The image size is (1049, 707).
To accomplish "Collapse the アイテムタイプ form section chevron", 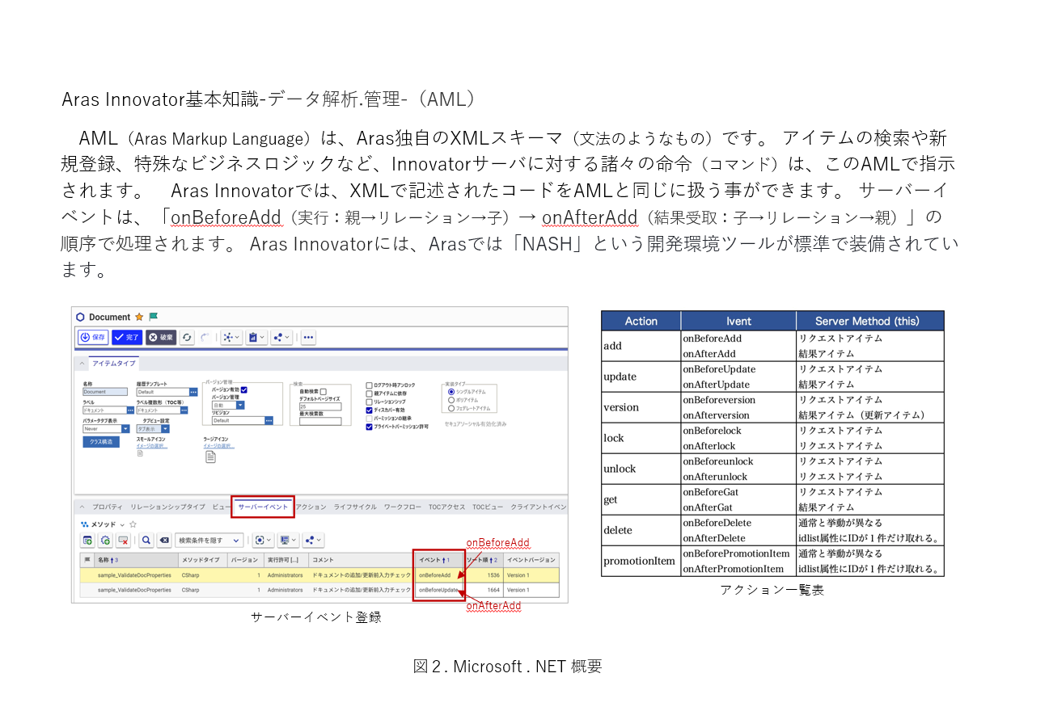I will [x=82, y=364].
